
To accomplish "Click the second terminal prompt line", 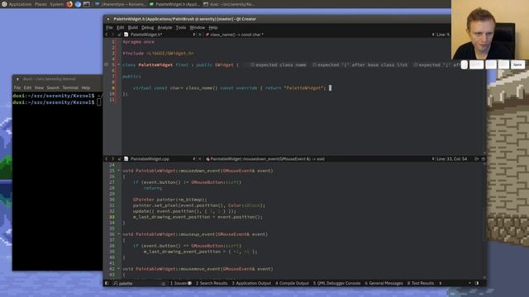I will click(57, 102).
